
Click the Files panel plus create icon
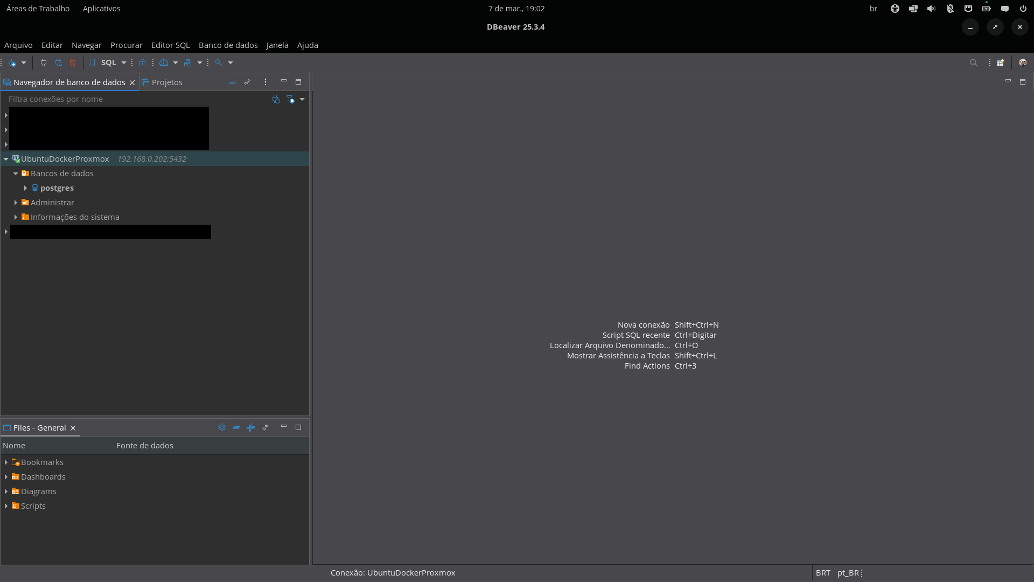(251, 427)
